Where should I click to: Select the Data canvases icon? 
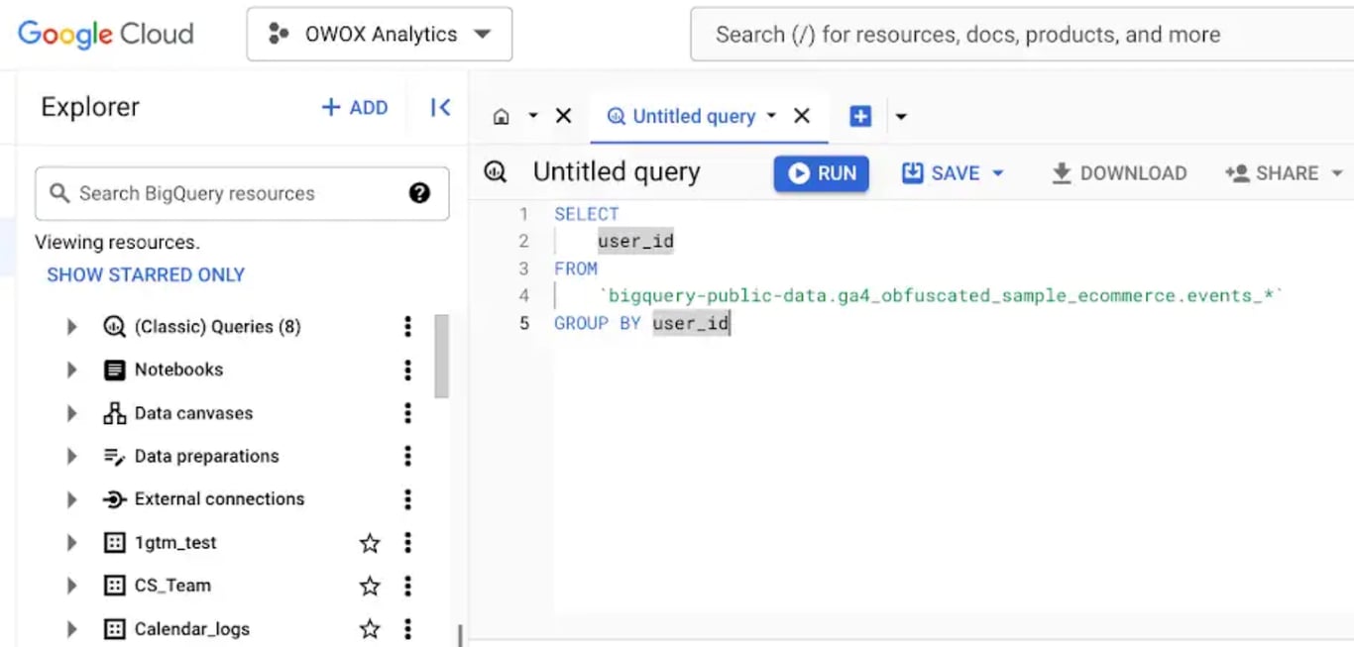click(115, 413)
